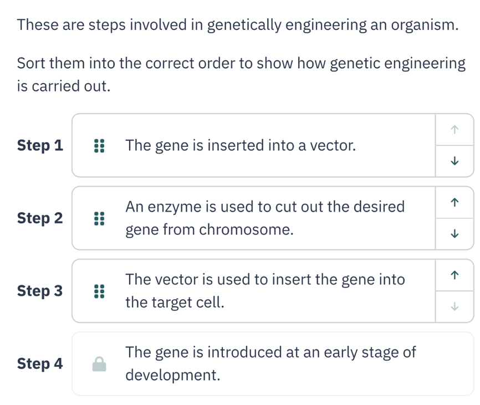Viewport: 480px width, 405px height.
Task: Select the drag handle on Step 3
Action: coord(99,291)
